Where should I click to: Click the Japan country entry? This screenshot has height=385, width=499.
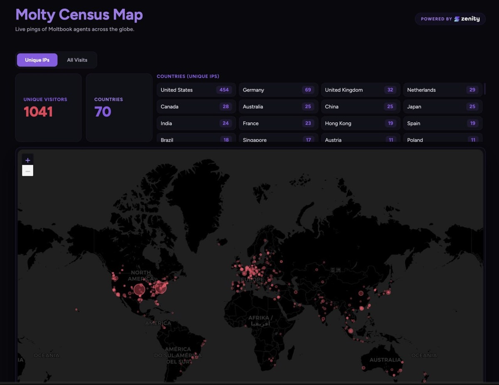tap(442, 106)
